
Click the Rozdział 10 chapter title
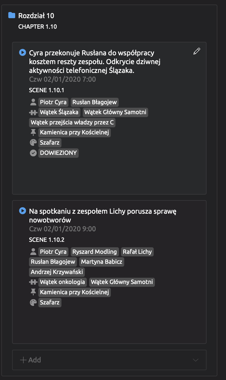(36, 16)
